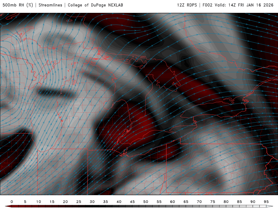The height and width of the screenshot is (208, 278).
Task: Click the colorbar label "30"
Action: point(92,202)
